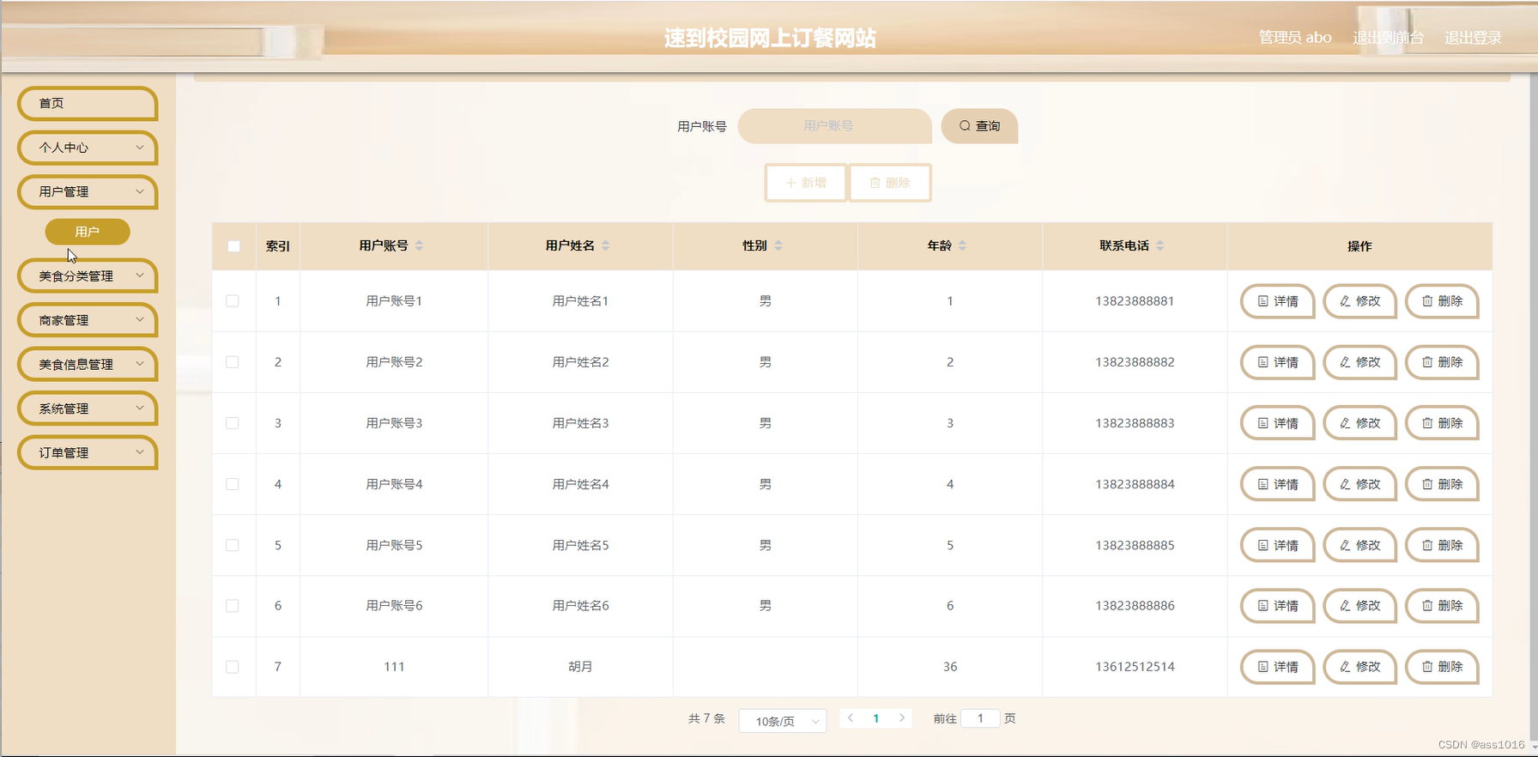Expand 个人中心 sidebar menu
1538x757 pixels.
88,148
